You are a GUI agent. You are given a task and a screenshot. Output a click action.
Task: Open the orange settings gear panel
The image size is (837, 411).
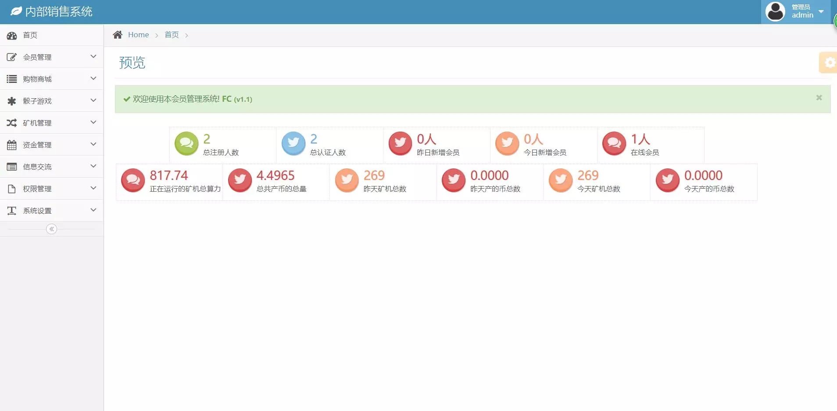click(829, 63)
